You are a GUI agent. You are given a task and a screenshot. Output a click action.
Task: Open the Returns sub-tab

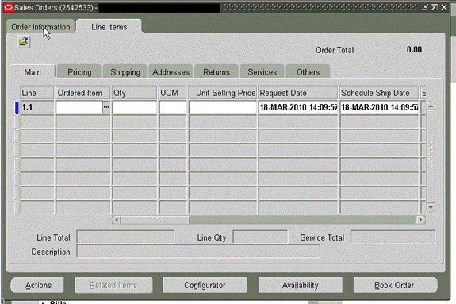pos(217,72)
